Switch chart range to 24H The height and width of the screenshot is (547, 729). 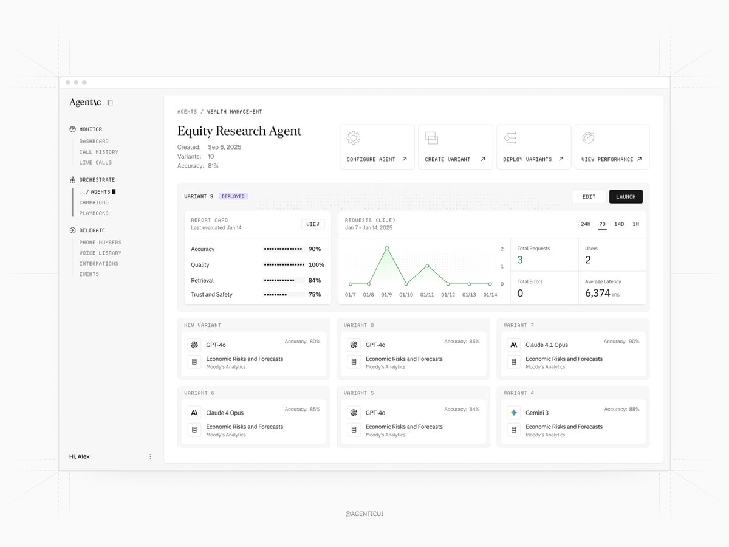[x=586, y=224]
